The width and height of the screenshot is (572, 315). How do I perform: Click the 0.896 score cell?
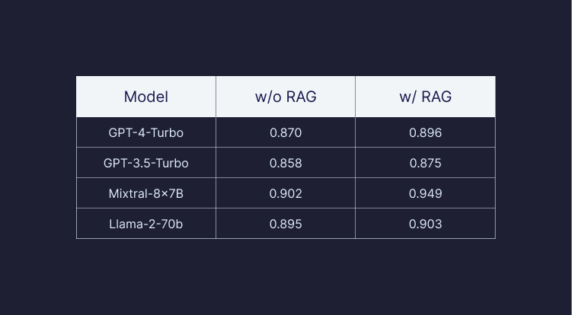[x=425, y=132]
